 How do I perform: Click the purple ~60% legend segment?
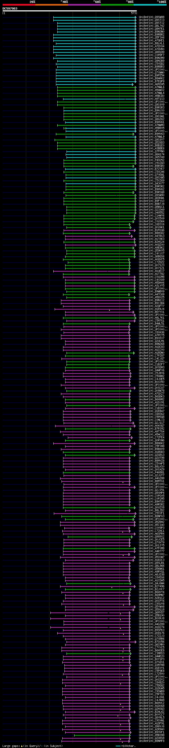(84, 5)
